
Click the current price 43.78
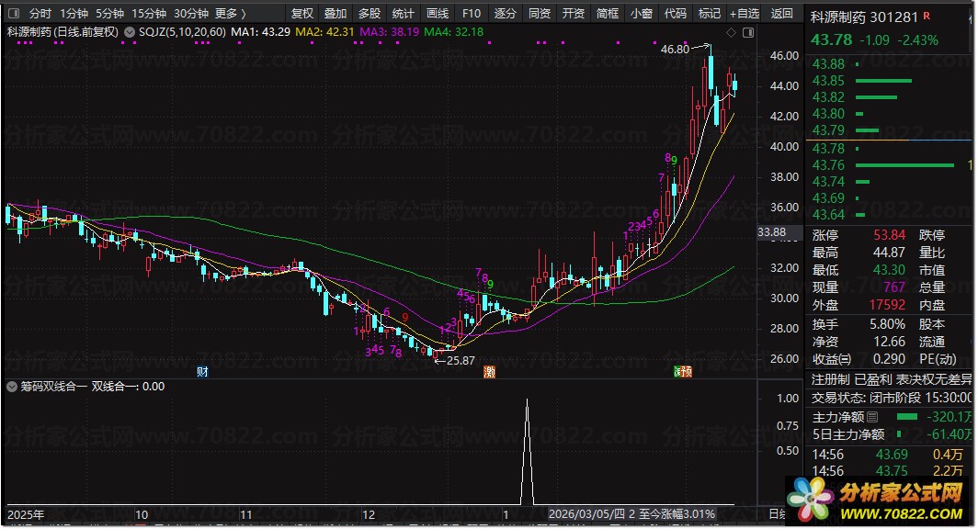[831, 39]
